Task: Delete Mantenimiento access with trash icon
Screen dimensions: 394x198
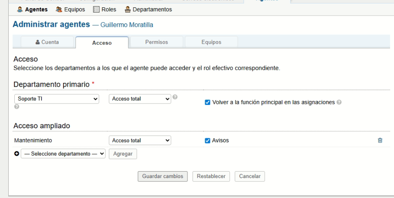Action: point(380,140)
